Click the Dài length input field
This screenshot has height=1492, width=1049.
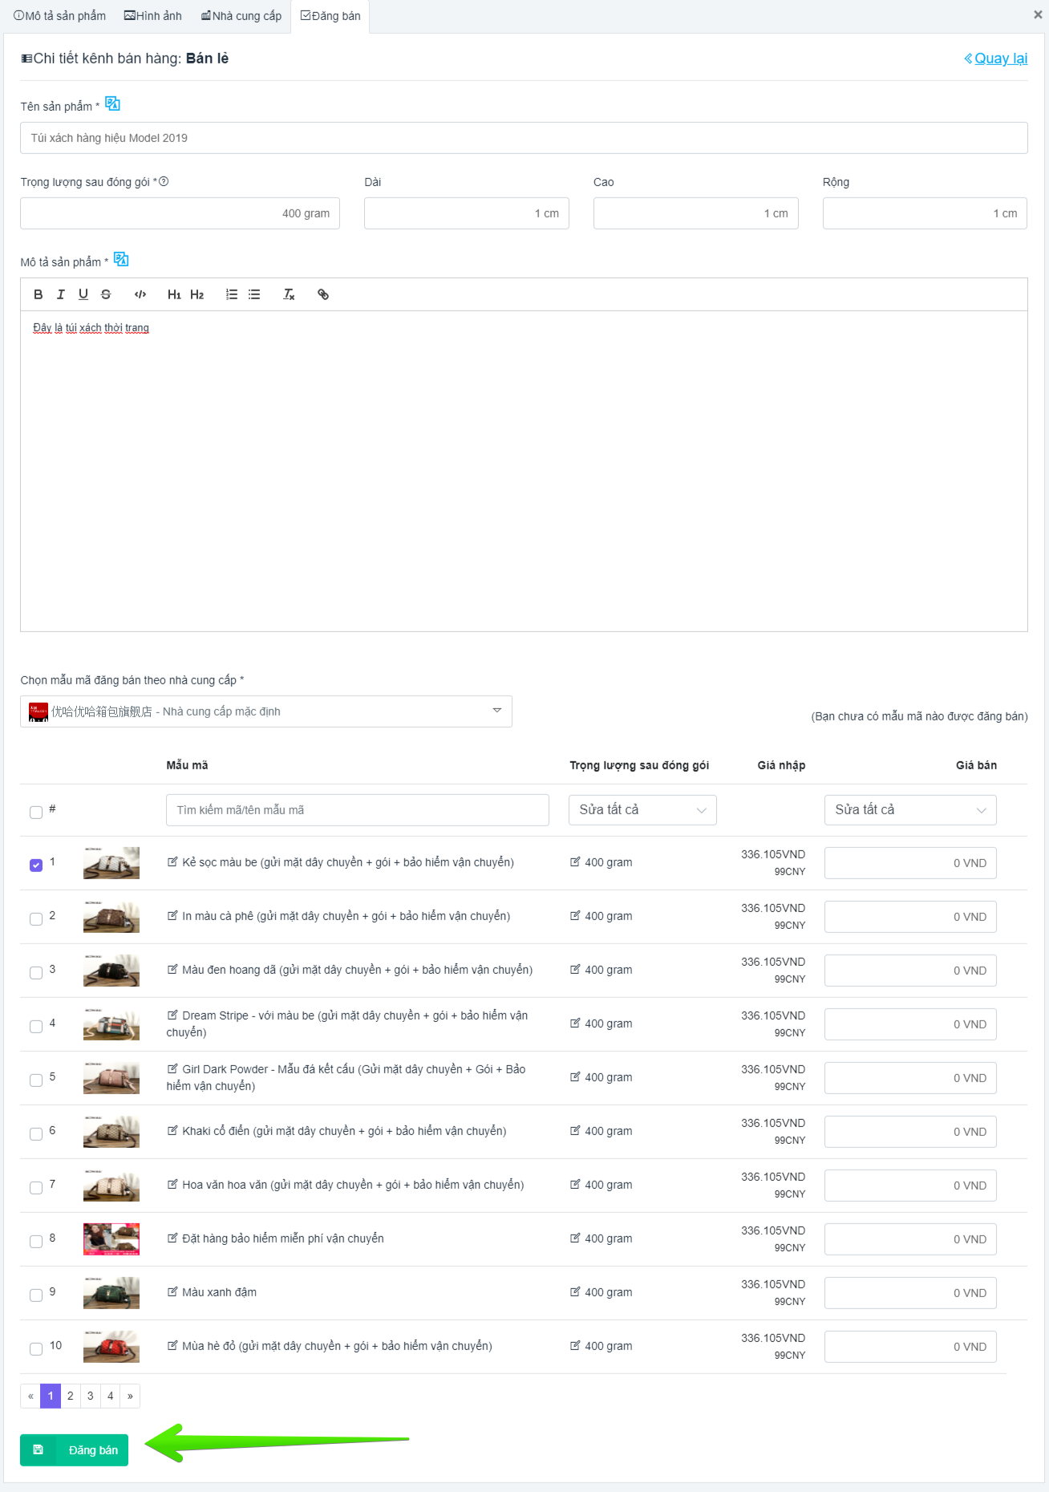coord(467,213)
